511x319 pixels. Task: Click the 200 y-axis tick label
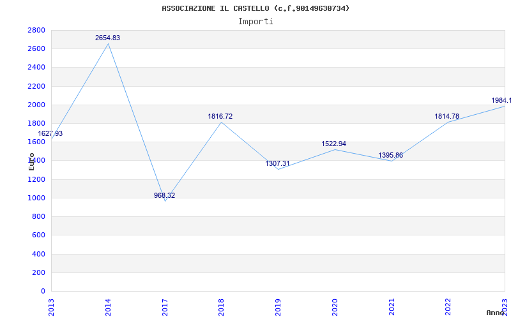pyautogui.click(x=39, y=272)
